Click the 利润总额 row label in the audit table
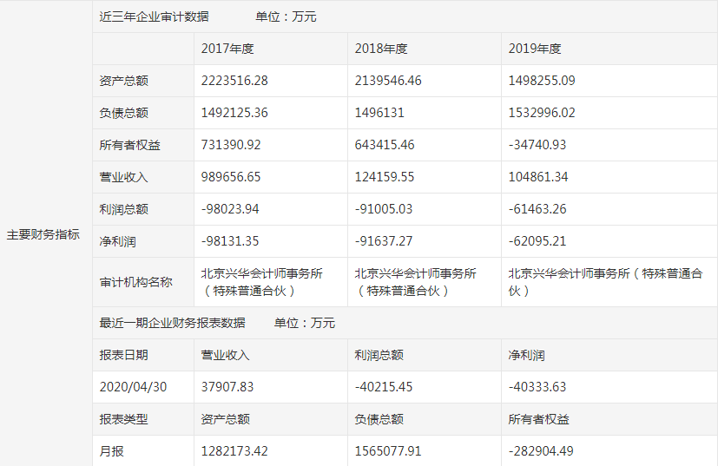 pyautogui.click(x=123, y=209)
